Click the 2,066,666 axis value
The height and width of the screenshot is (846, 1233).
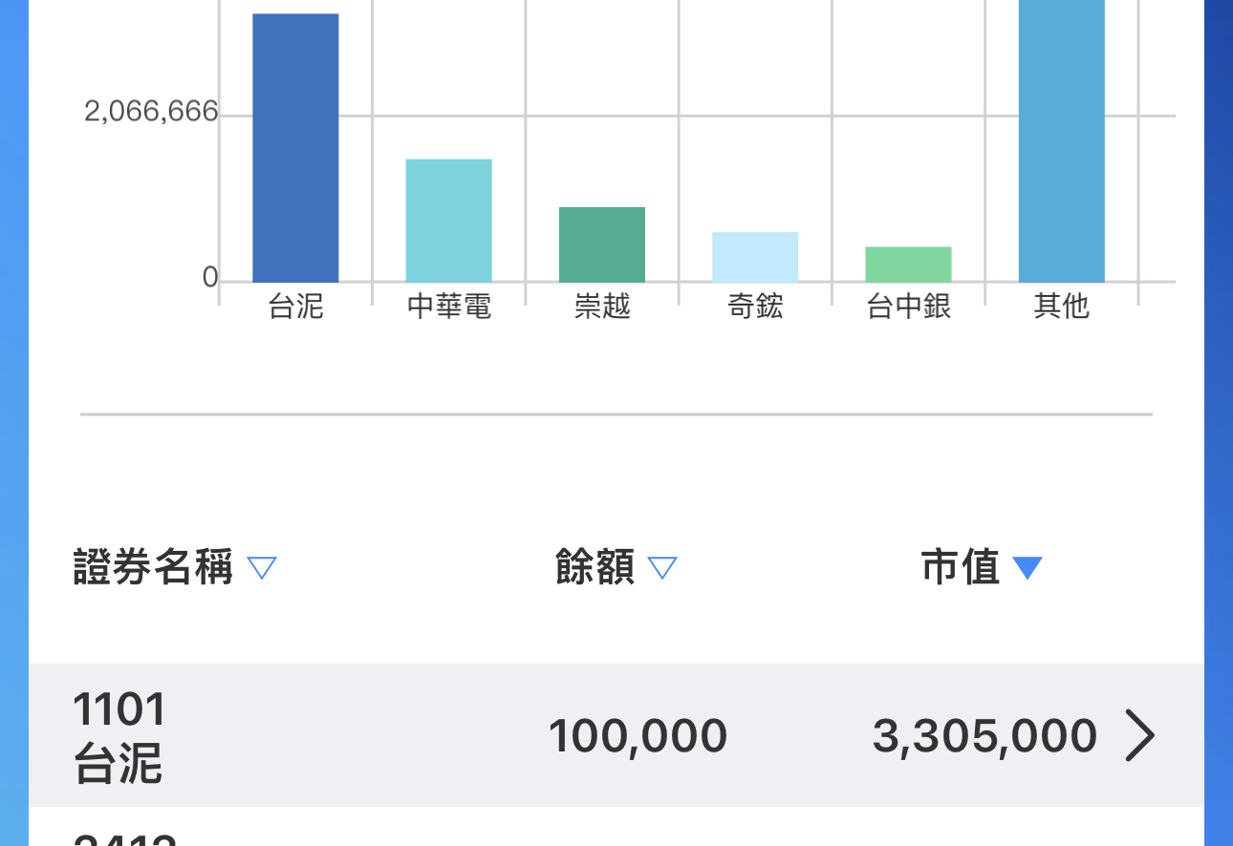(151, 113)
